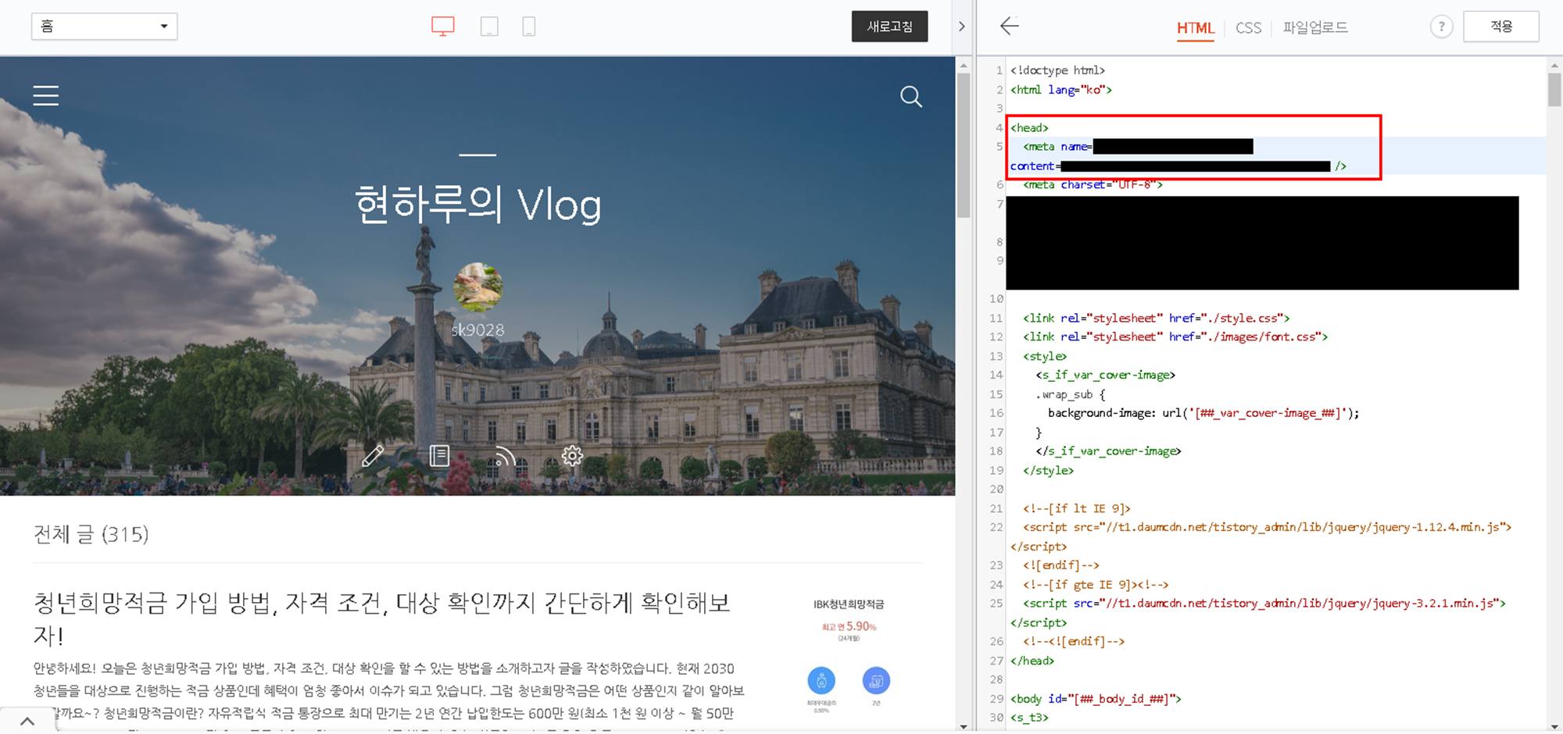The image size is (1563, 734).
Task: Click the preview scrollbar up arrow
Action: click(963, 66)
